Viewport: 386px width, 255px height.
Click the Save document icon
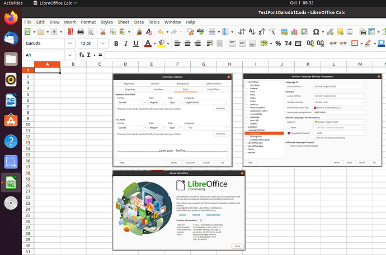point(54,32)
